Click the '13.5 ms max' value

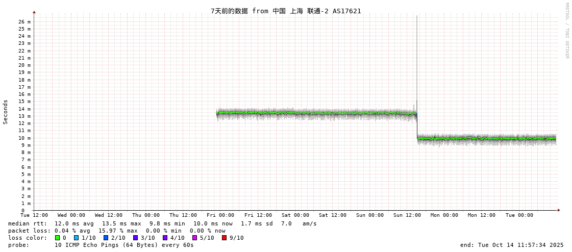pyautogui.click(x=121, y=223)
